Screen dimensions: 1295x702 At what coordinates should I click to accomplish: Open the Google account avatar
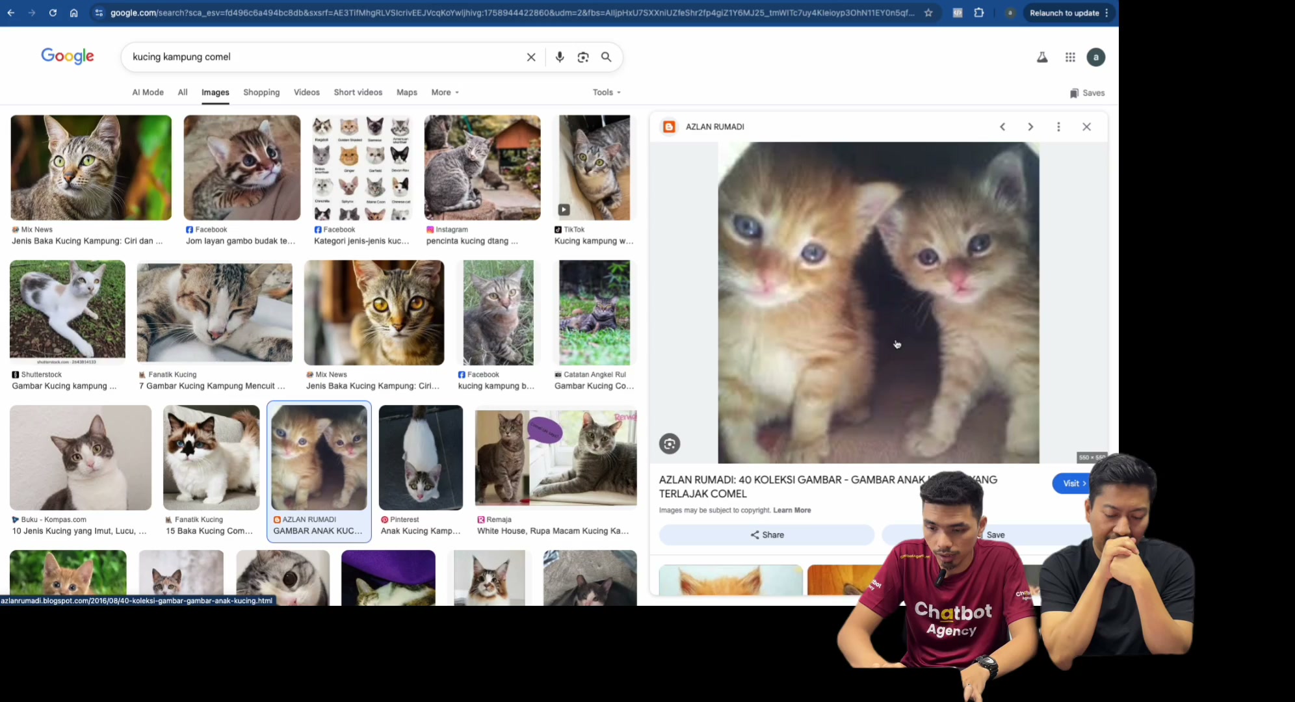click(x=1096, y=57)
